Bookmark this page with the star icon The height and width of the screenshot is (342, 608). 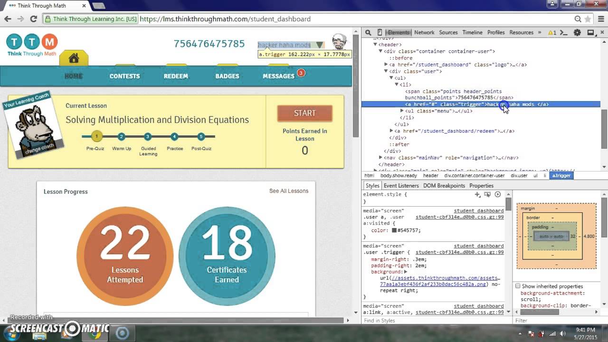[x=588, y=19]
